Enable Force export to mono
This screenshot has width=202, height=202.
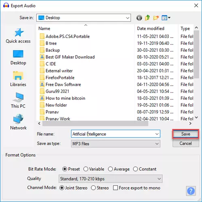137,188
